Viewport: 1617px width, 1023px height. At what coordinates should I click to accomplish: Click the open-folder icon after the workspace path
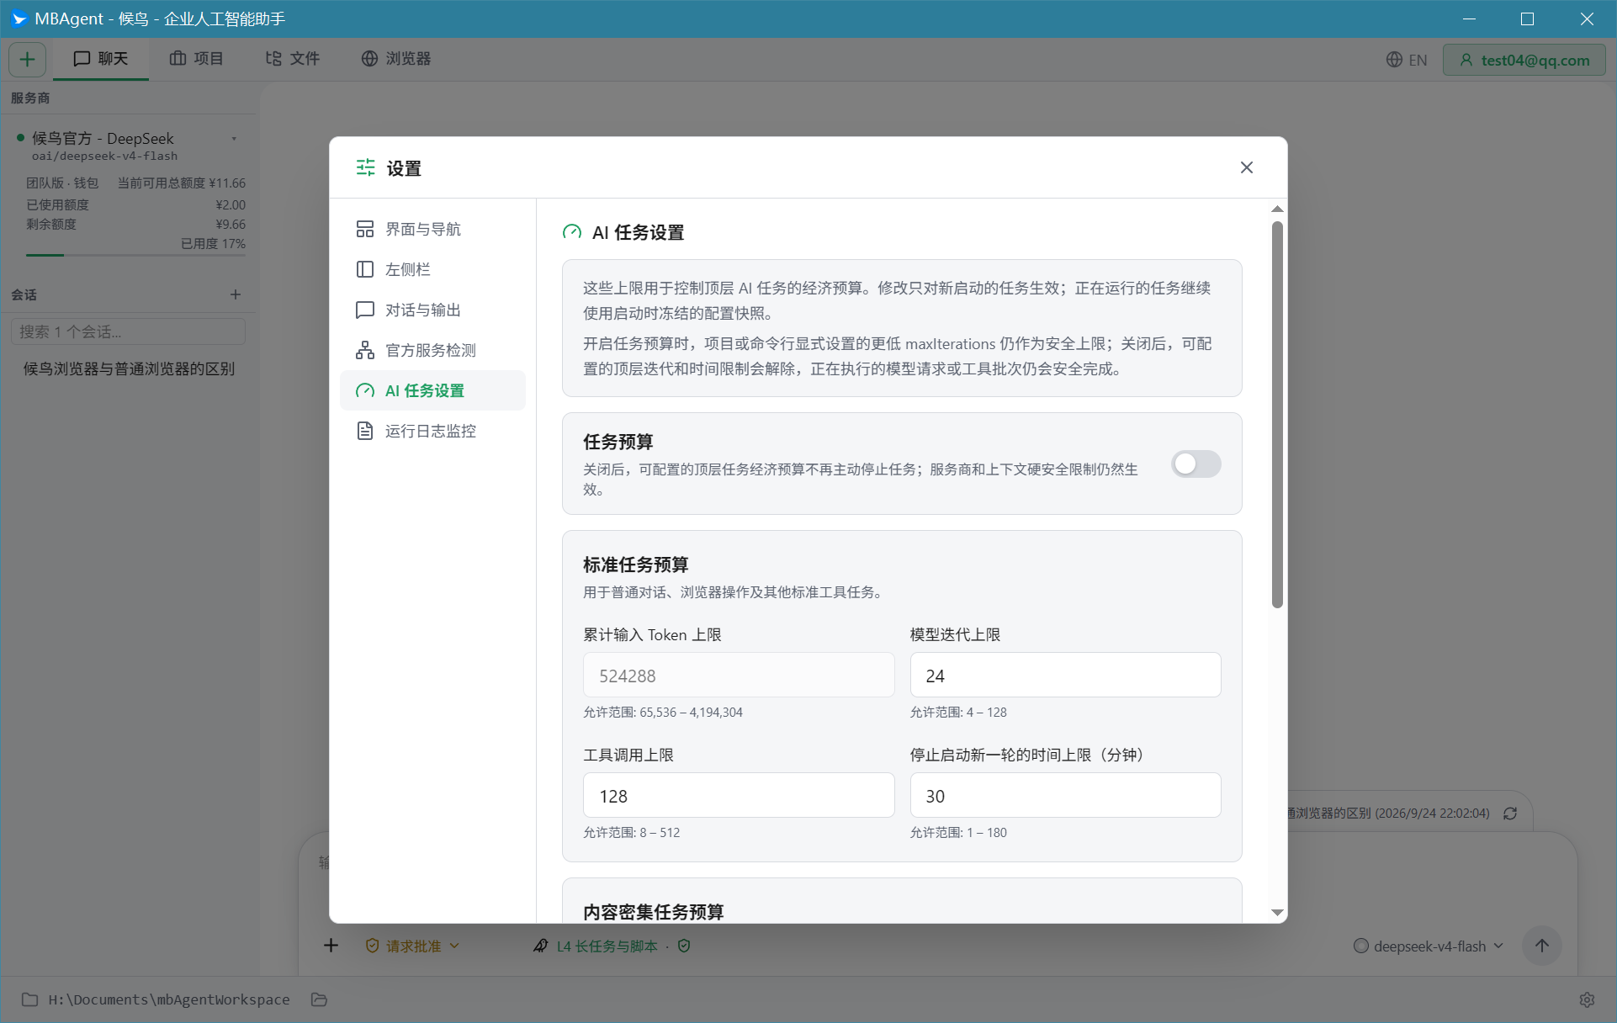click(319, 999)
